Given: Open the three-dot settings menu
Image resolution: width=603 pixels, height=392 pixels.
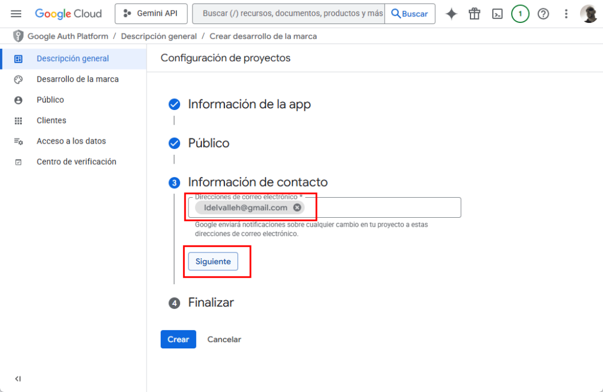Looking at the screenshot, I should [566, 14].
